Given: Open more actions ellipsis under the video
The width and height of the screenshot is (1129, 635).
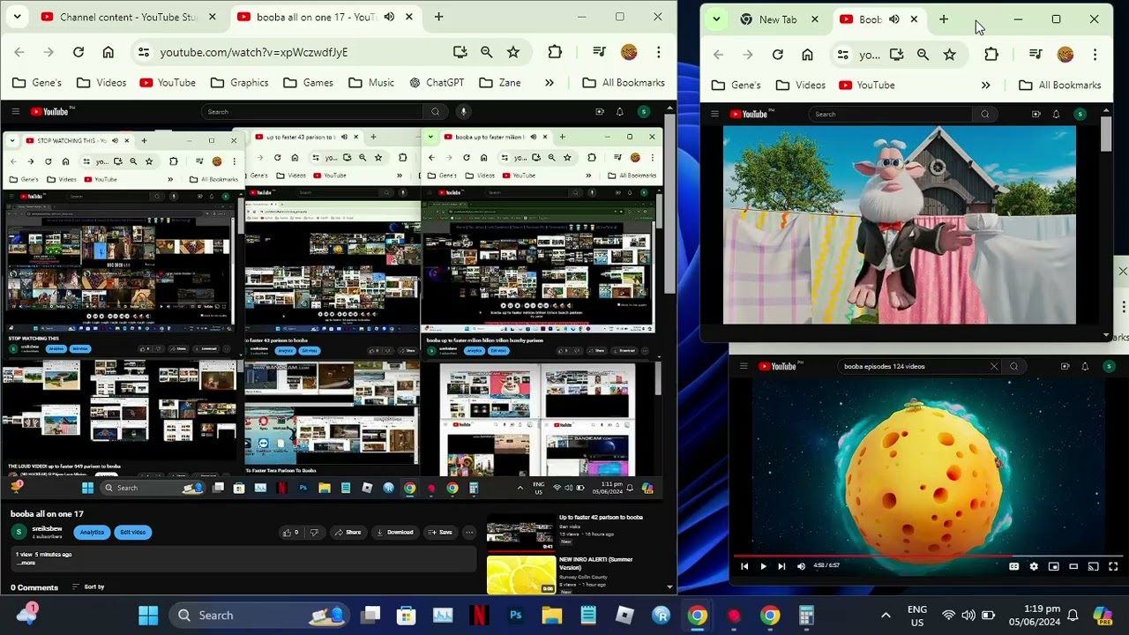Looking at the screenshot, I should click(x=469, y=533).
